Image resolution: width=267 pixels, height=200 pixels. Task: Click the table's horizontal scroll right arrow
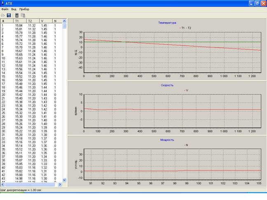(60, 184)
